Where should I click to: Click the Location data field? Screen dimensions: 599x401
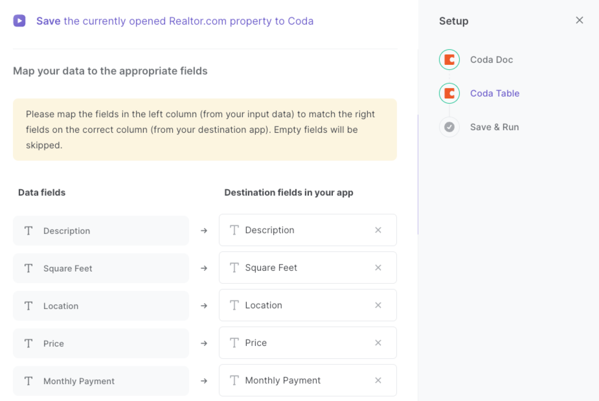click(x=101, y=306)
